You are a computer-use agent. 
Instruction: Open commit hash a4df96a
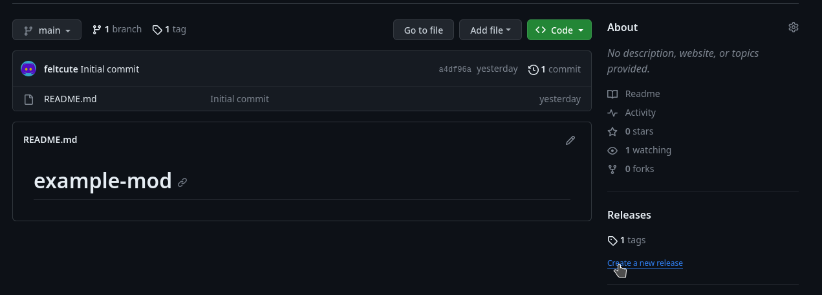click(x=455, y=69)
